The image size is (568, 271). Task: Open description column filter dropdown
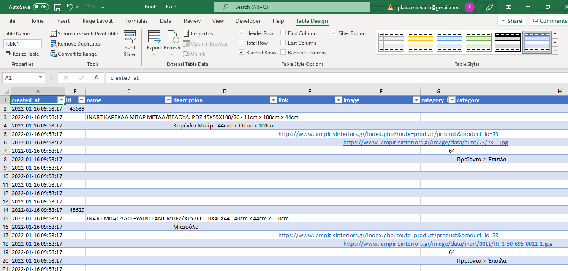[273, 100]
